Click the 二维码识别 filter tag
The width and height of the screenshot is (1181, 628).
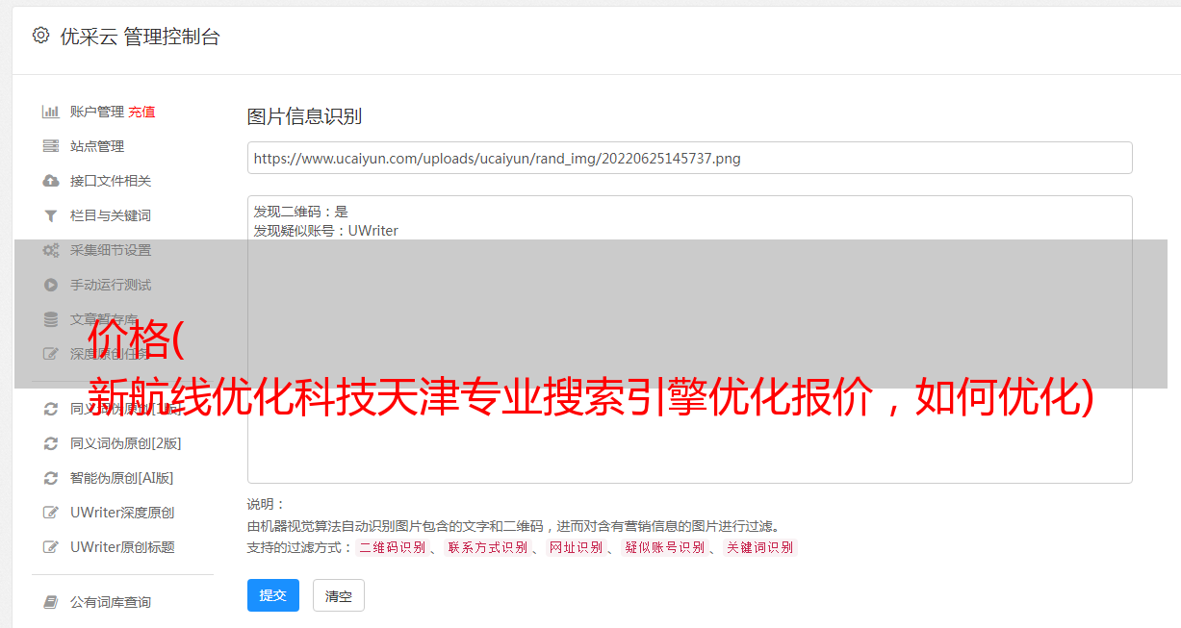click(392, 547)
